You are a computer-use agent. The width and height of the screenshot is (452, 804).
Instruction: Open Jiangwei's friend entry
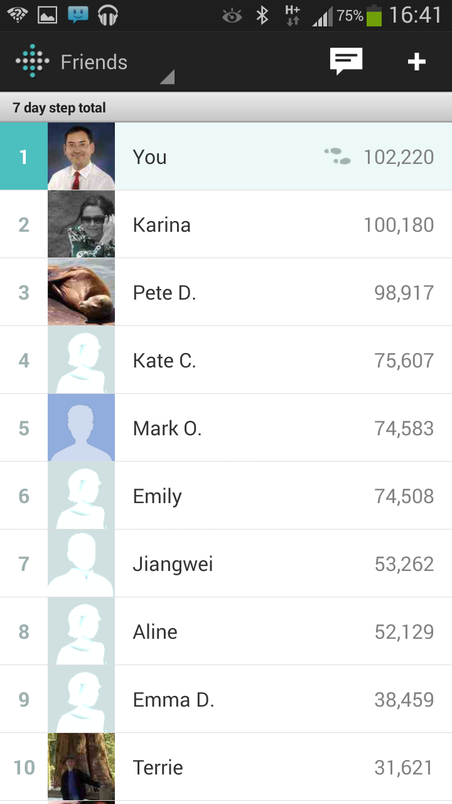coord(173,564)
